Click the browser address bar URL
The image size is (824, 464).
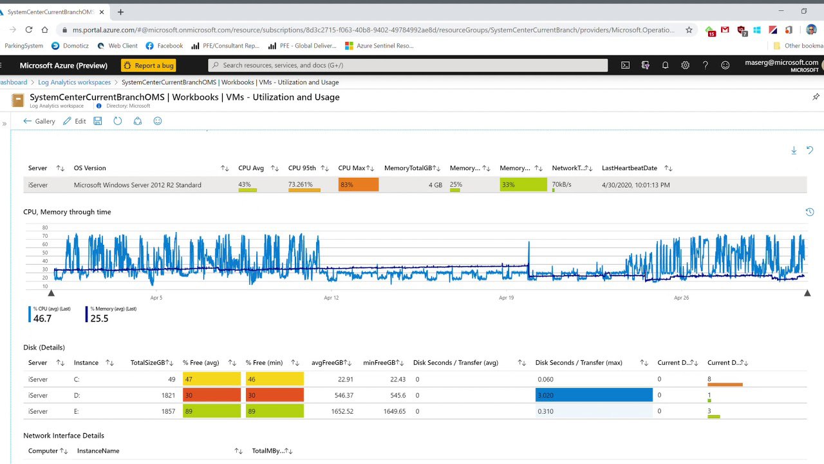tap(373, 30)
